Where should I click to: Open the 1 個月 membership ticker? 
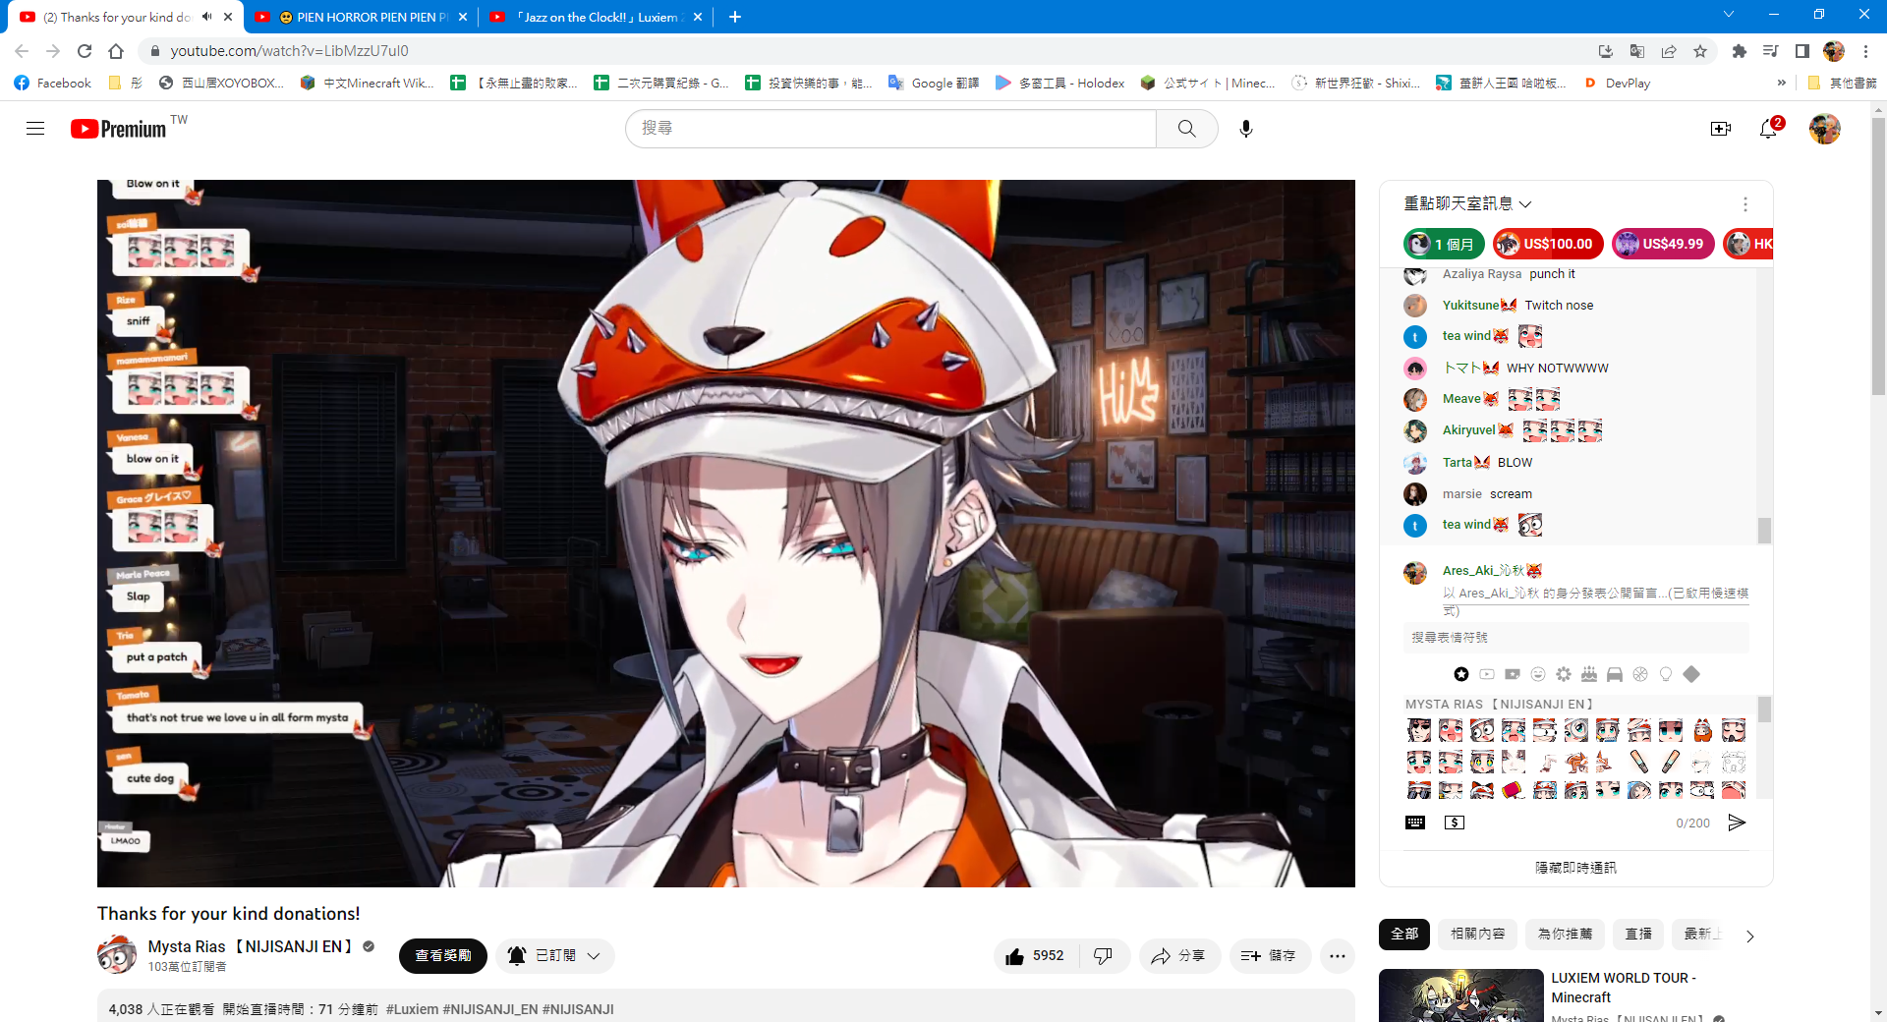coord(1444,244)
